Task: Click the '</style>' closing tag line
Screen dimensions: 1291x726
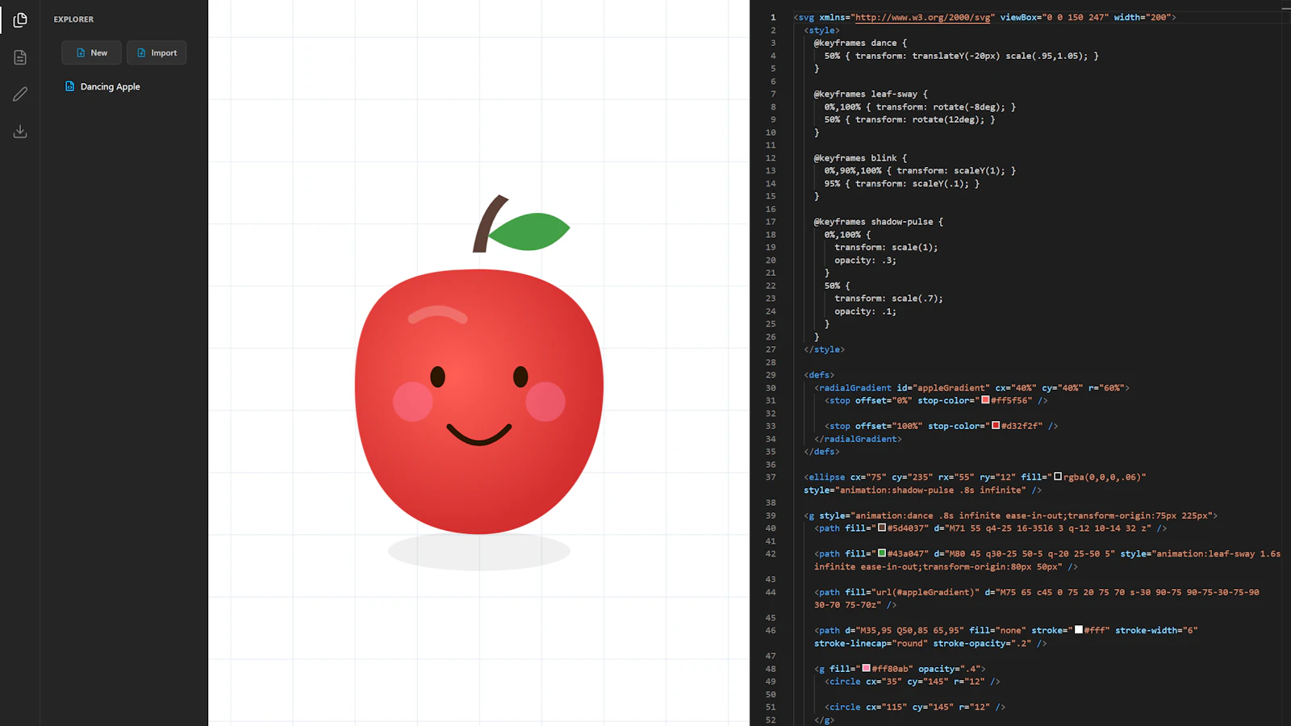Action: click(x=824, y=349)
